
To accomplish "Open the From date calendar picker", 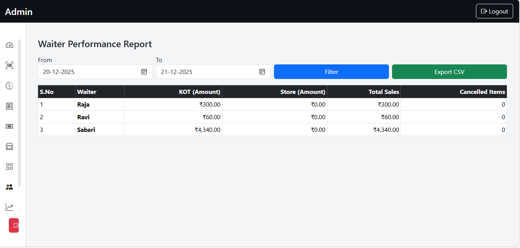I will [x=144, y=72].
